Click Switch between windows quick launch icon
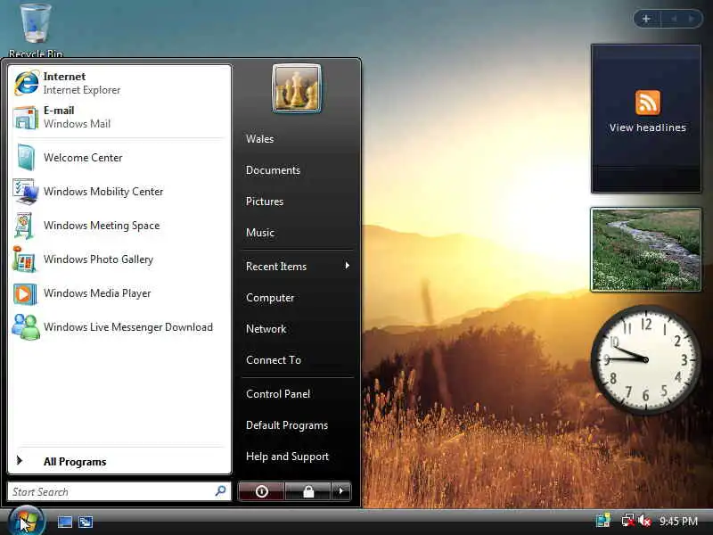This screenshot has height=535, width=713. click(x=86, y=522)
